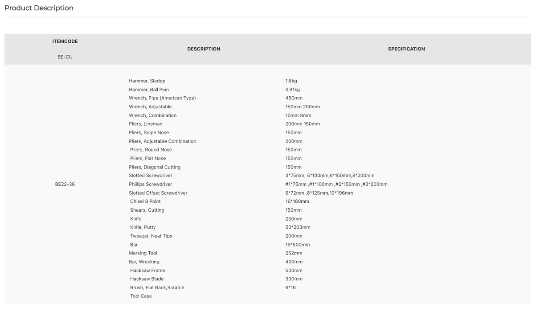Screen dimensions: 536x312
Task: Select the Hammer, Sledge description row
Action: (x=147, y=81)
